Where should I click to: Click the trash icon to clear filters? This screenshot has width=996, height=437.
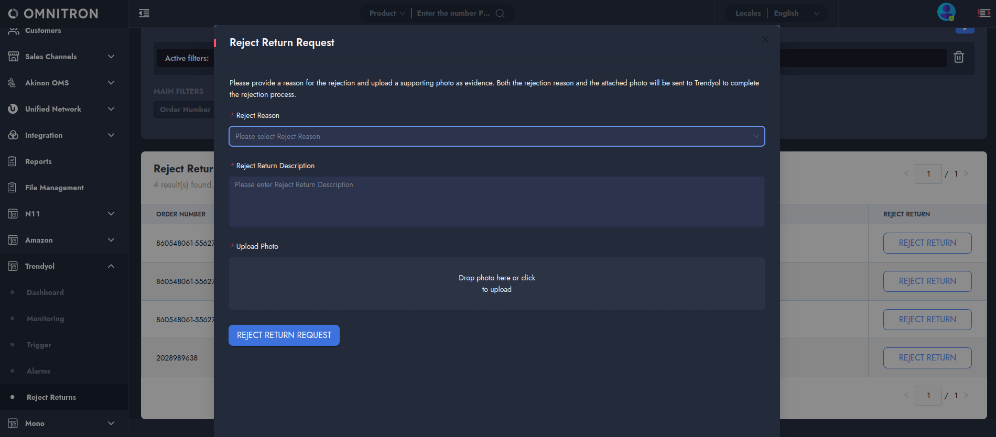click(959, 57)
